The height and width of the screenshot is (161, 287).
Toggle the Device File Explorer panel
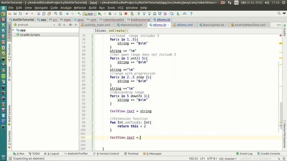[285, 134]
